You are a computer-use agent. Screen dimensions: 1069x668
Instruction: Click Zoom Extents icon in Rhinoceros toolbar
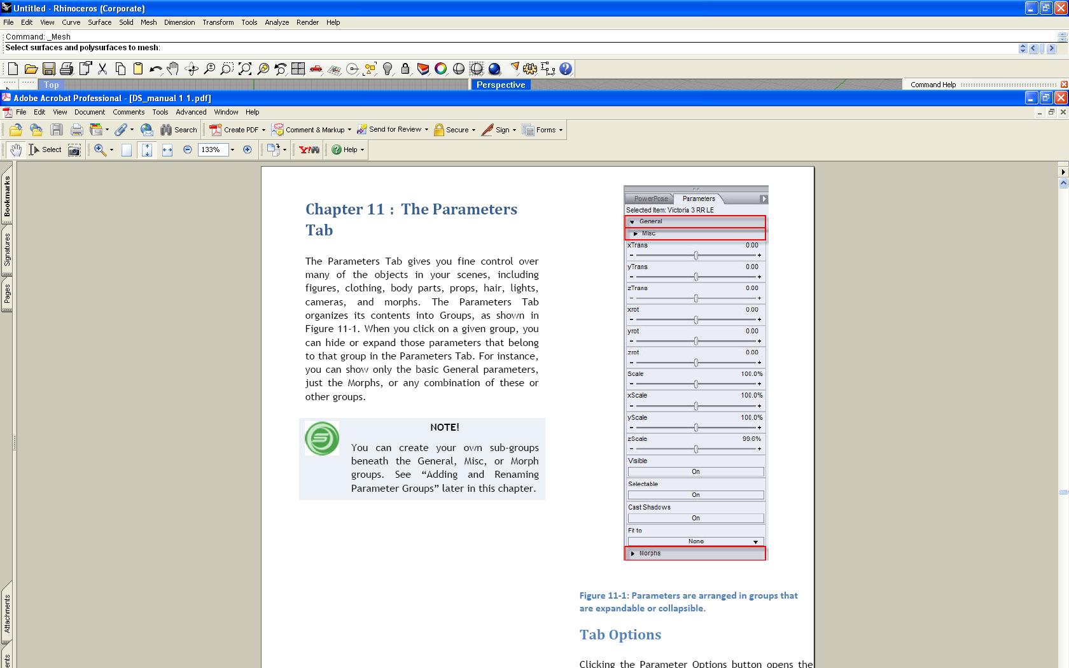pyautogui.click(x=244, y=69)
